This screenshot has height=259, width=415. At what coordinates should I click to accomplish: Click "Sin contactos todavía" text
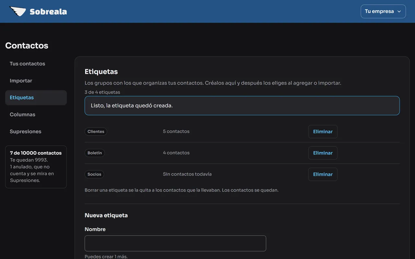187,174
